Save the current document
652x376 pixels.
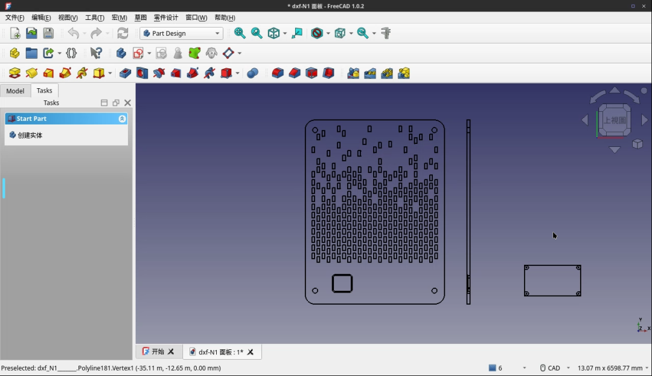[x=48, y=33]
